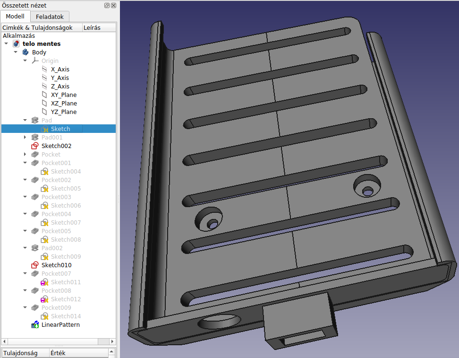The height and width of the screenshot is (358, 459).
Task: Expand the Pad001 tree node
Action: 25,137
